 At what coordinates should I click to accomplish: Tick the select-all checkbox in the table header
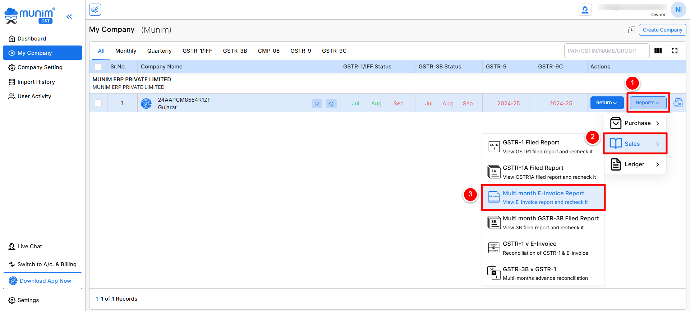tap(98, 67)
